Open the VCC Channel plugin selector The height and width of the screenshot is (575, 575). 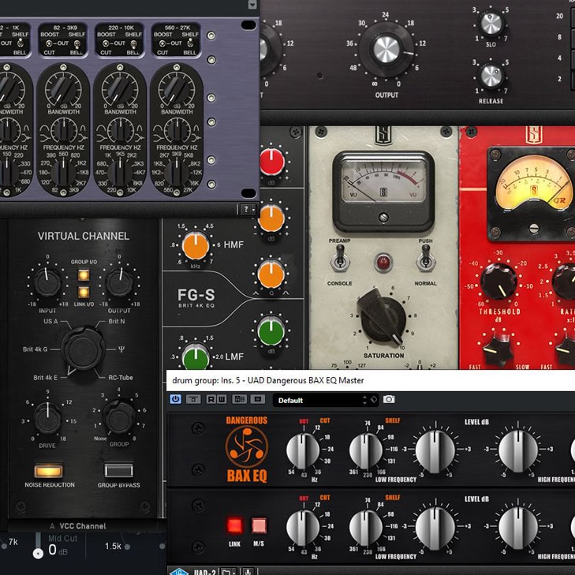pyautogui.click(x=78, y=526)
